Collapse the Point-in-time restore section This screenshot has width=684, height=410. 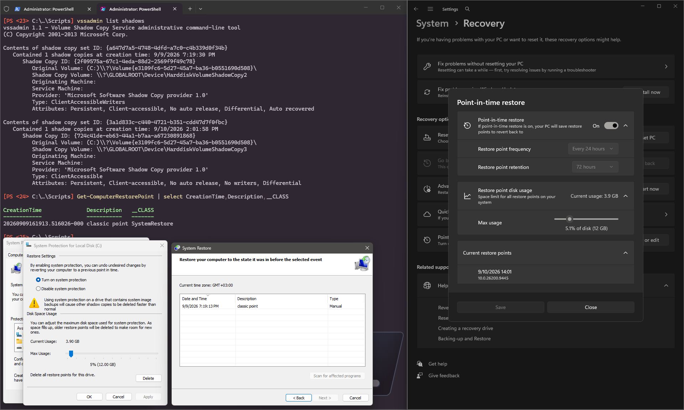point(626,126)
